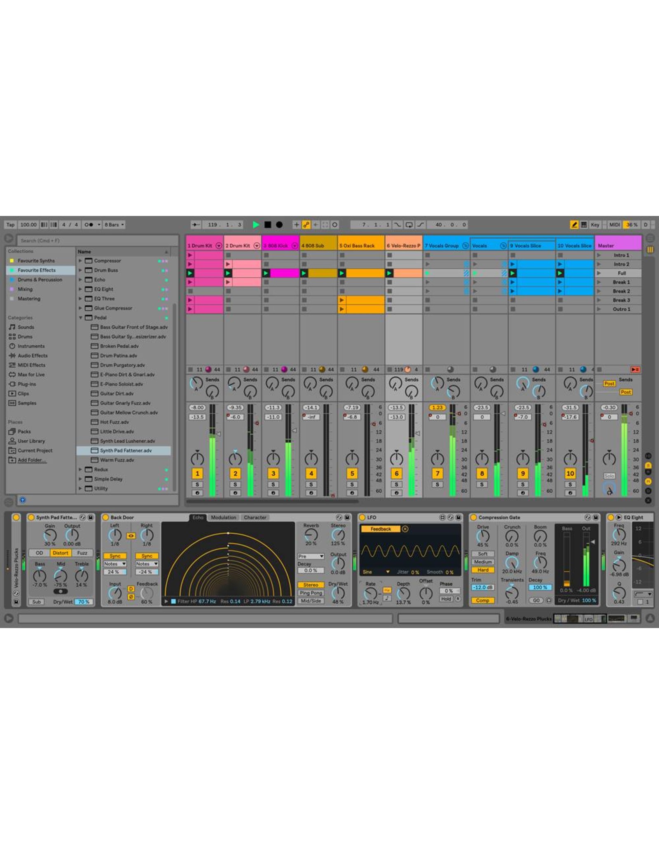Viewport: 659px width, 844px height.
Task: Toggle the Automation Arm link icon
Action: pyautogui.click(x=306, y=225)
